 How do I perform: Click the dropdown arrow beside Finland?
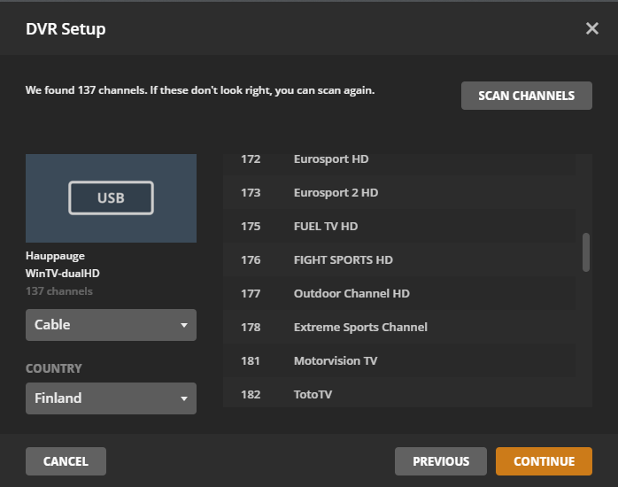point(184,399)
